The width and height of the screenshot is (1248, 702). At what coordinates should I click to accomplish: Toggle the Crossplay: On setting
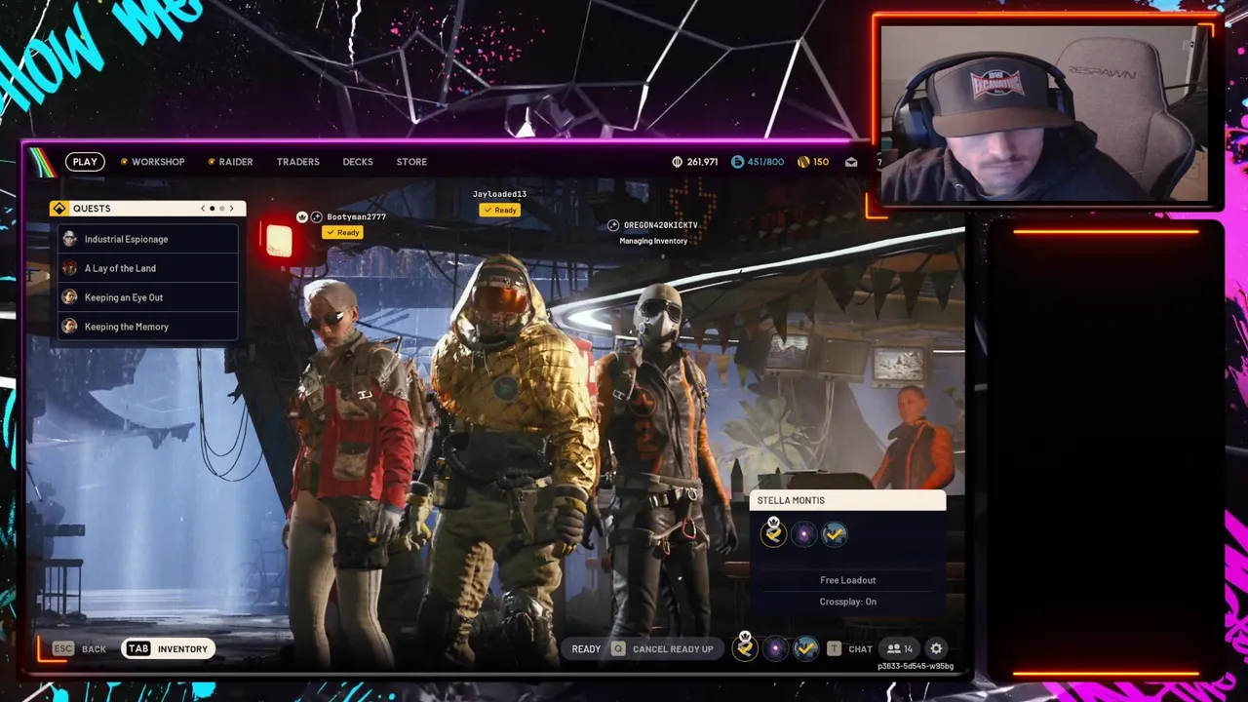[847, 602]
